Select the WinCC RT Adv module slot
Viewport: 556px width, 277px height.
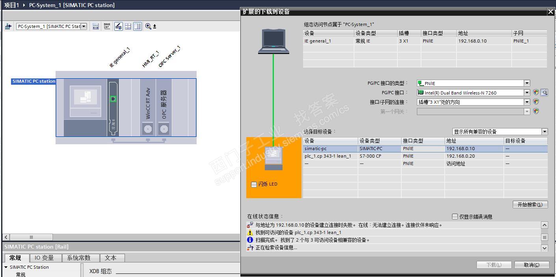click(148, 107)
